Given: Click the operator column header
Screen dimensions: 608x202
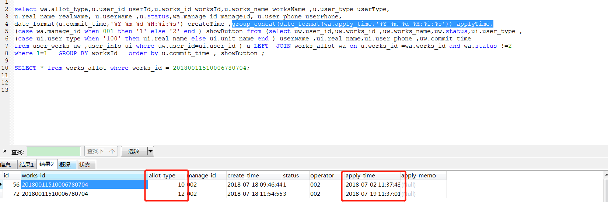Looking at the screenshot, I should (x=327, y=176).
